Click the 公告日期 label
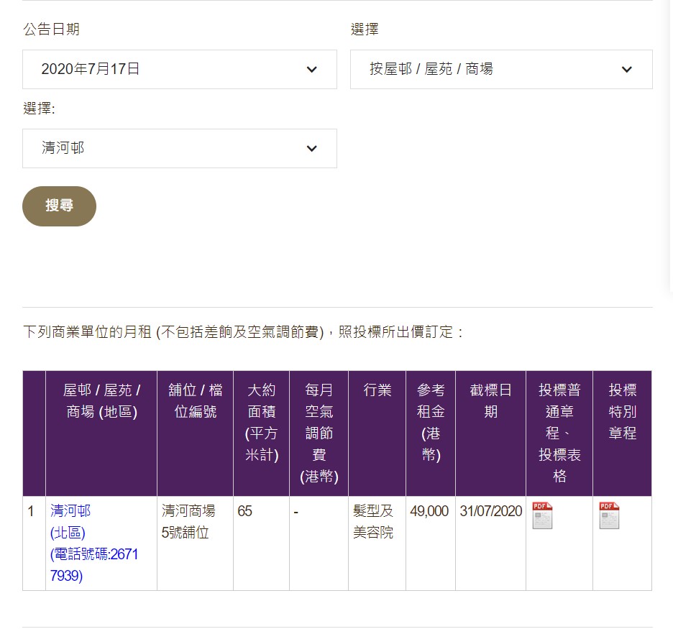 [x=52, y=29]
